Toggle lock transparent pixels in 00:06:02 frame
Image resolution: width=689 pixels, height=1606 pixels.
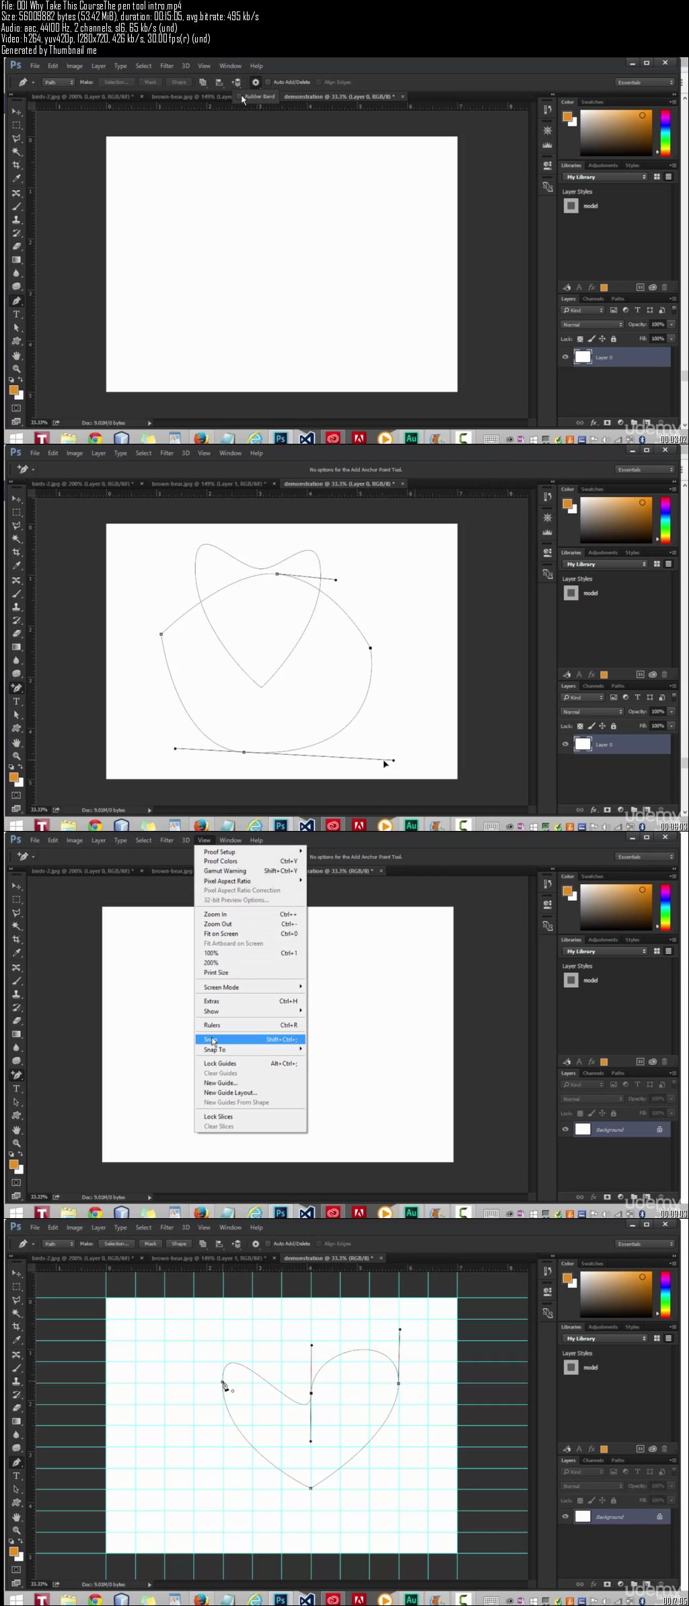(580, 727)
